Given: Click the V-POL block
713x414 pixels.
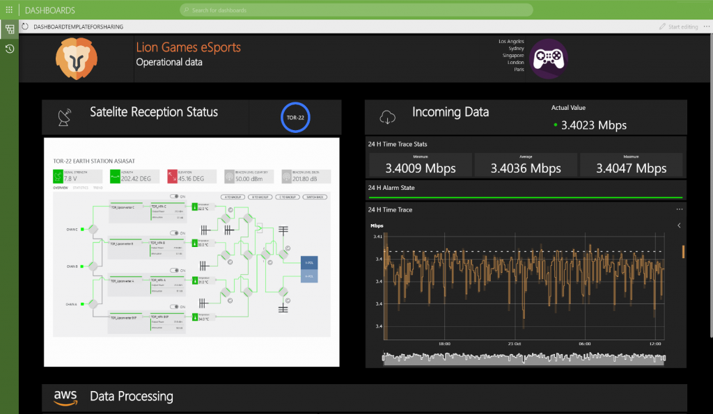Looking at the screenshot, I should [309, 263].
